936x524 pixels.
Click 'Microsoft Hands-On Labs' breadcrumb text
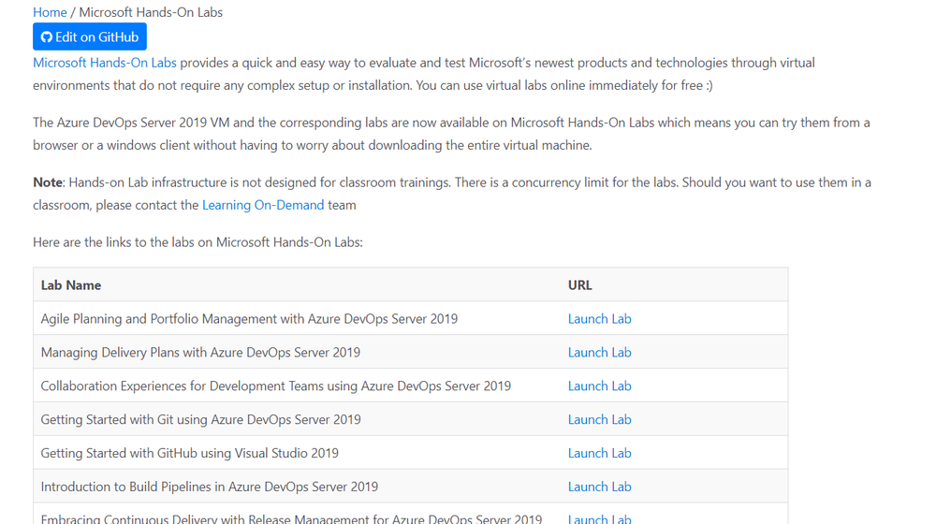pos(151,12)
